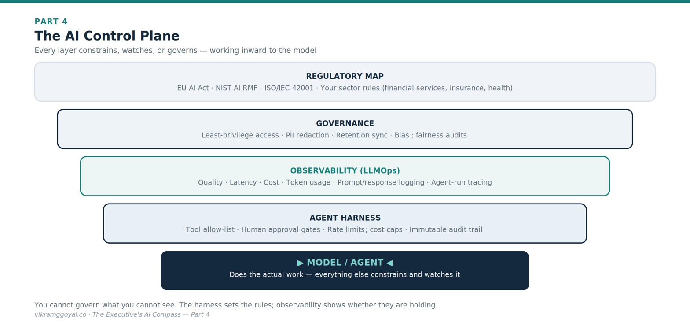Click the right-pointing triangle before MODEL
This screenshot has width=690, height=333.
click(x=301, y=263)
